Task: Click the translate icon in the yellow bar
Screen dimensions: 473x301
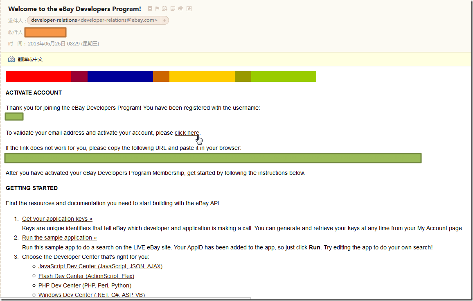Action: (x=11, y=59)
